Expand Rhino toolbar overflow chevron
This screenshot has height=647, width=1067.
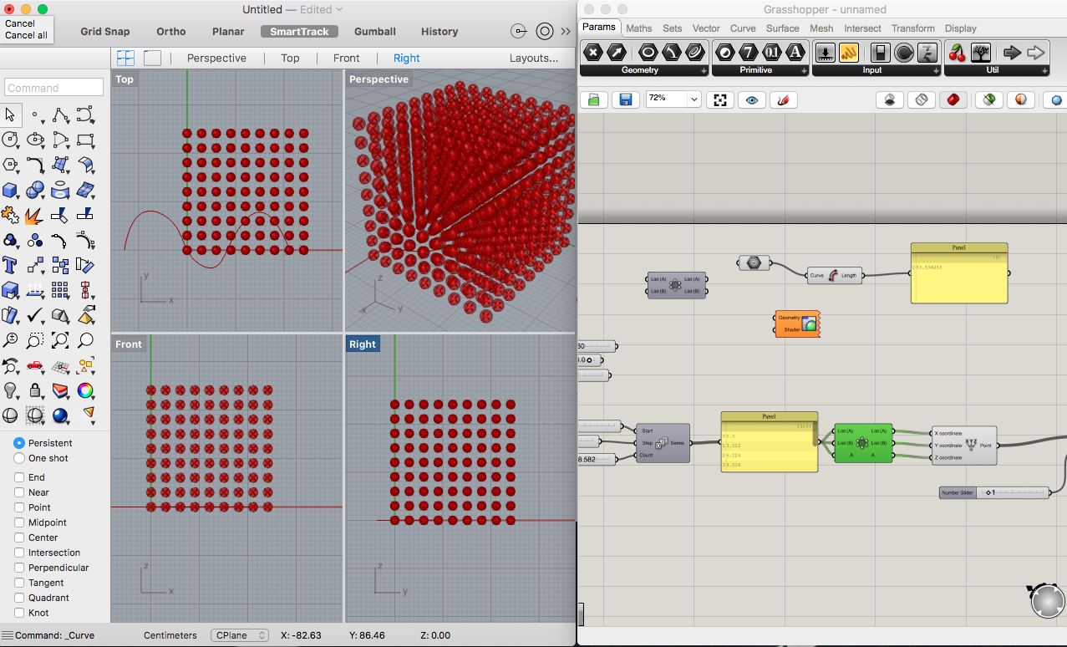567,32
